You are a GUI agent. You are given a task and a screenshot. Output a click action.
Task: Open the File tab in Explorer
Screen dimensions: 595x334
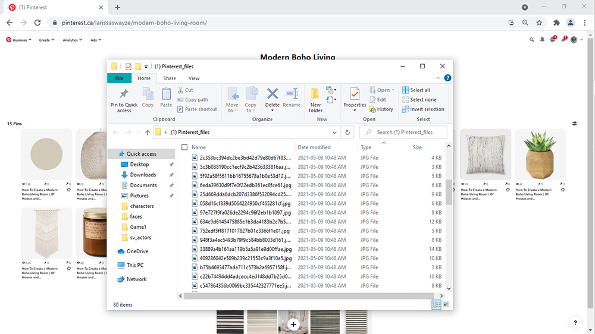coord(119,78)
